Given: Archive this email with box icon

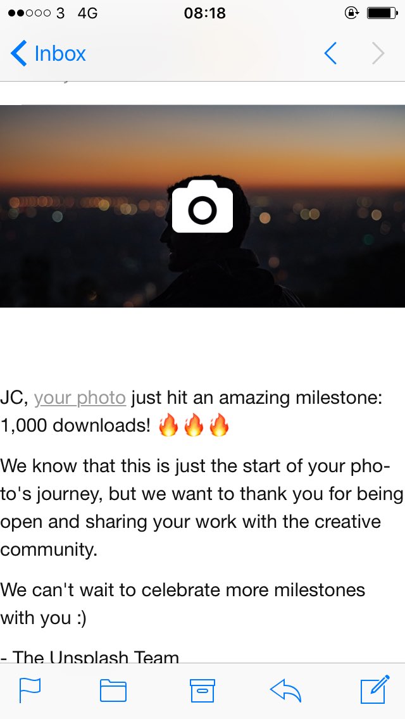Looking at the screenshot, I should [202, 691].
